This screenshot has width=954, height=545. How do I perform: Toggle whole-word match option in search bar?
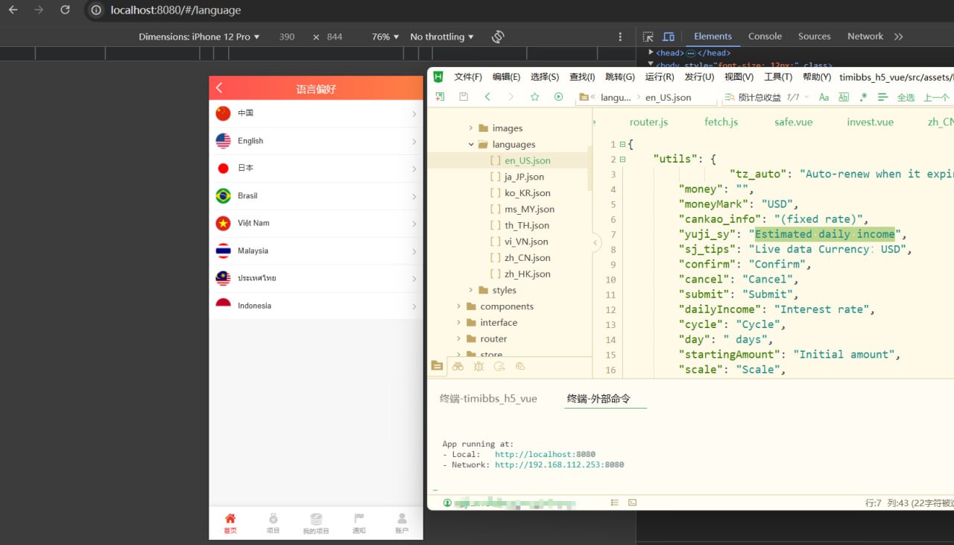pyautogui.click(x=844, y=97)
